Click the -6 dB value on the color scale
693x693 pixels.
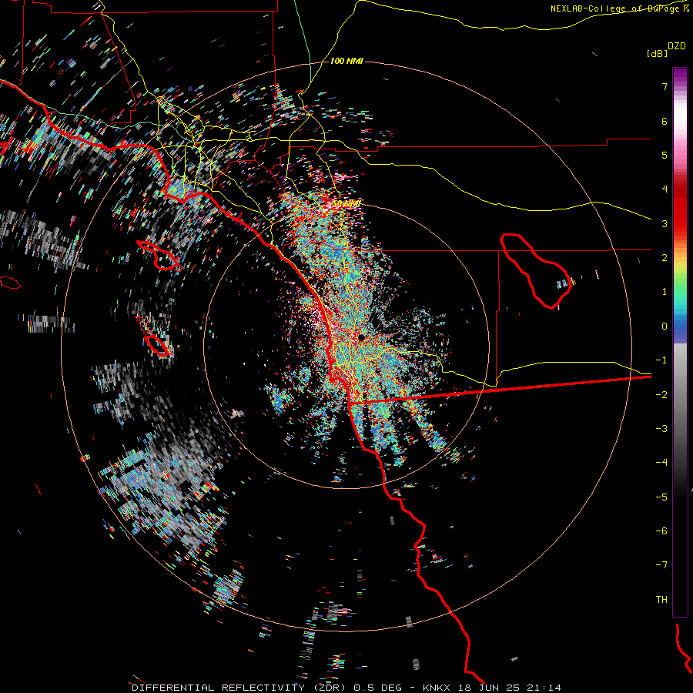pyautogui.click(x=661, y=531)
